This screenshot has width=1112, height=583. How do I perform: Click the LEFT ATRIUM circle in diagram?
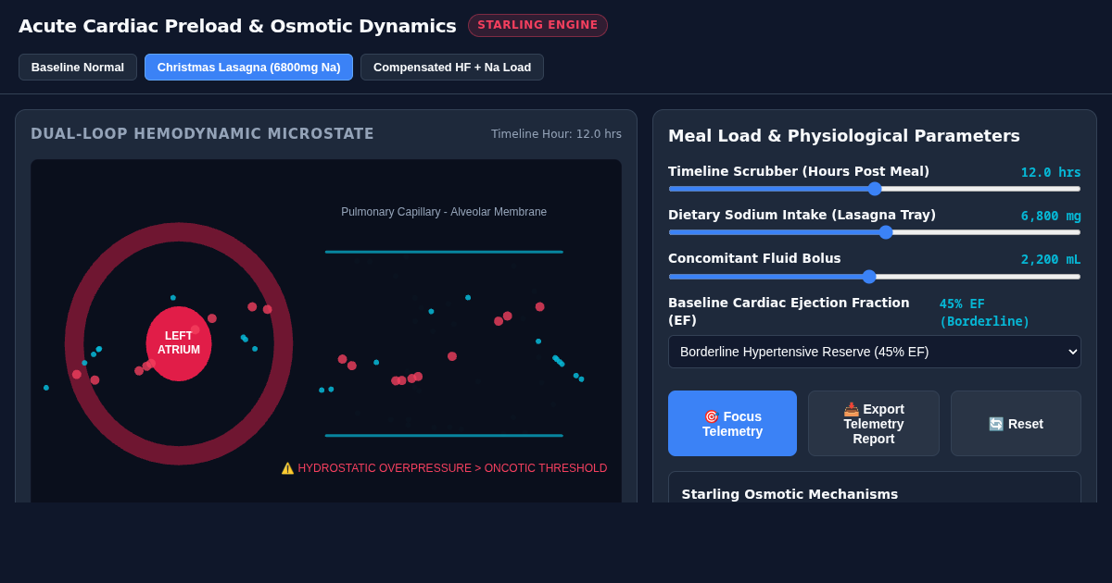[179, 343]
